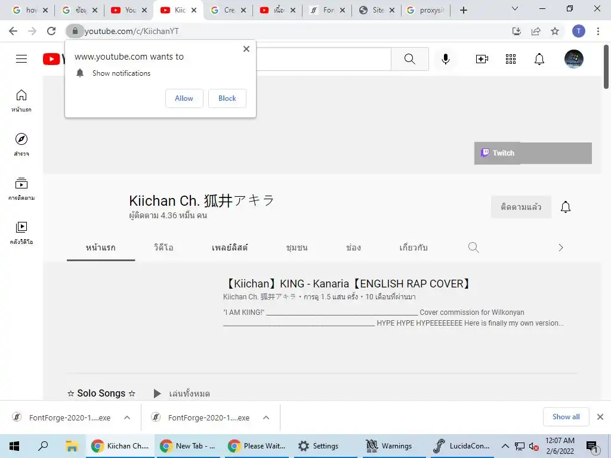The width and height of the screenshot is (611, 458).
Task: Open taskbar search
Action: point(43,446)
